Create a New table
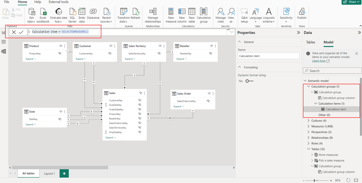362x183 pixels. [192, 15]
